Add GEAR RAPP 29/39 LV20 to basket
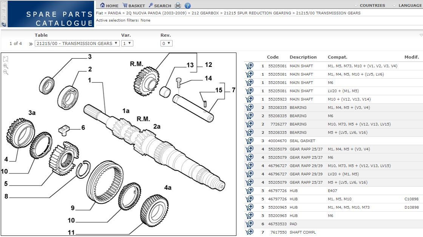423x237 pixels. 249,174
